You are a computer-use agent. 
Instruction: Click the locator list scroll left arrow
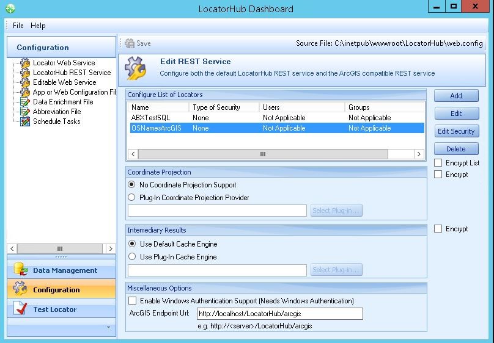133,154
